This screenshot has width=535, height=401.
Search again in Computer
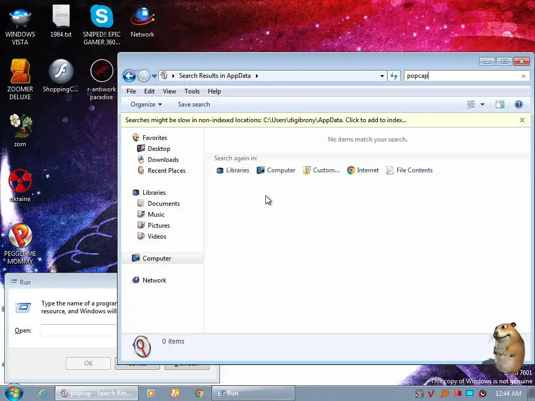[276, 170]
